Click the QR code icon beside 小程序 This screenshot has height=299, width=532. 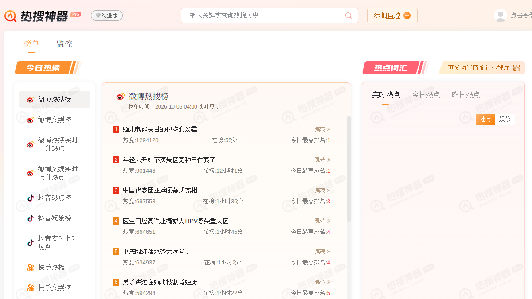point(516,68)
